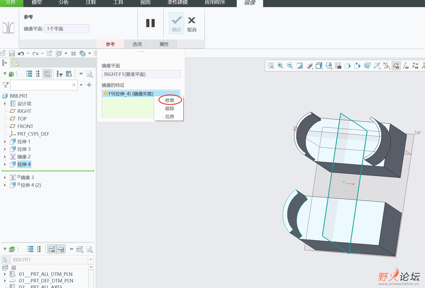The width and height of the screenshot is (425, 288).
Task: Click the Refit zoom icon in graphics toolbar
Action: click(x=271, y=66)
